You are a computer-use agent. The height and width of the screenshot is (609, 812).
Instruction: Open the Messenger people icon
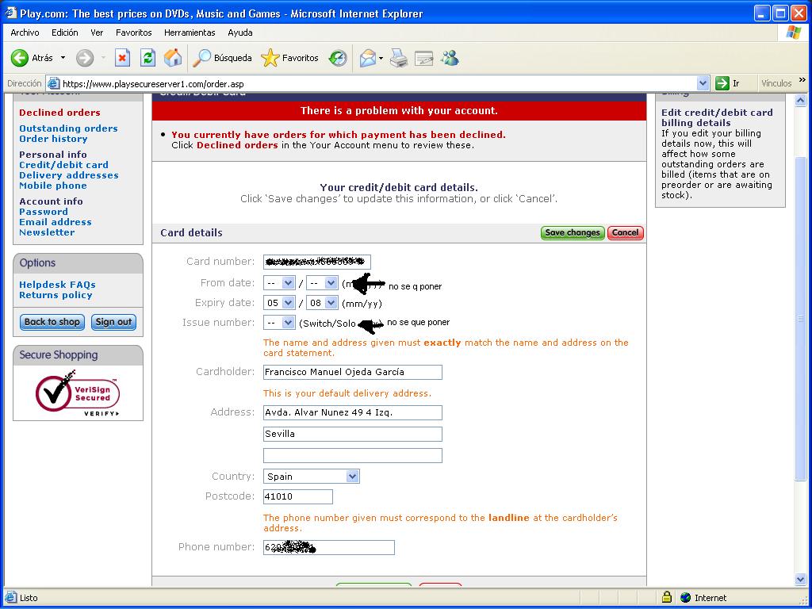pos(450,58)
